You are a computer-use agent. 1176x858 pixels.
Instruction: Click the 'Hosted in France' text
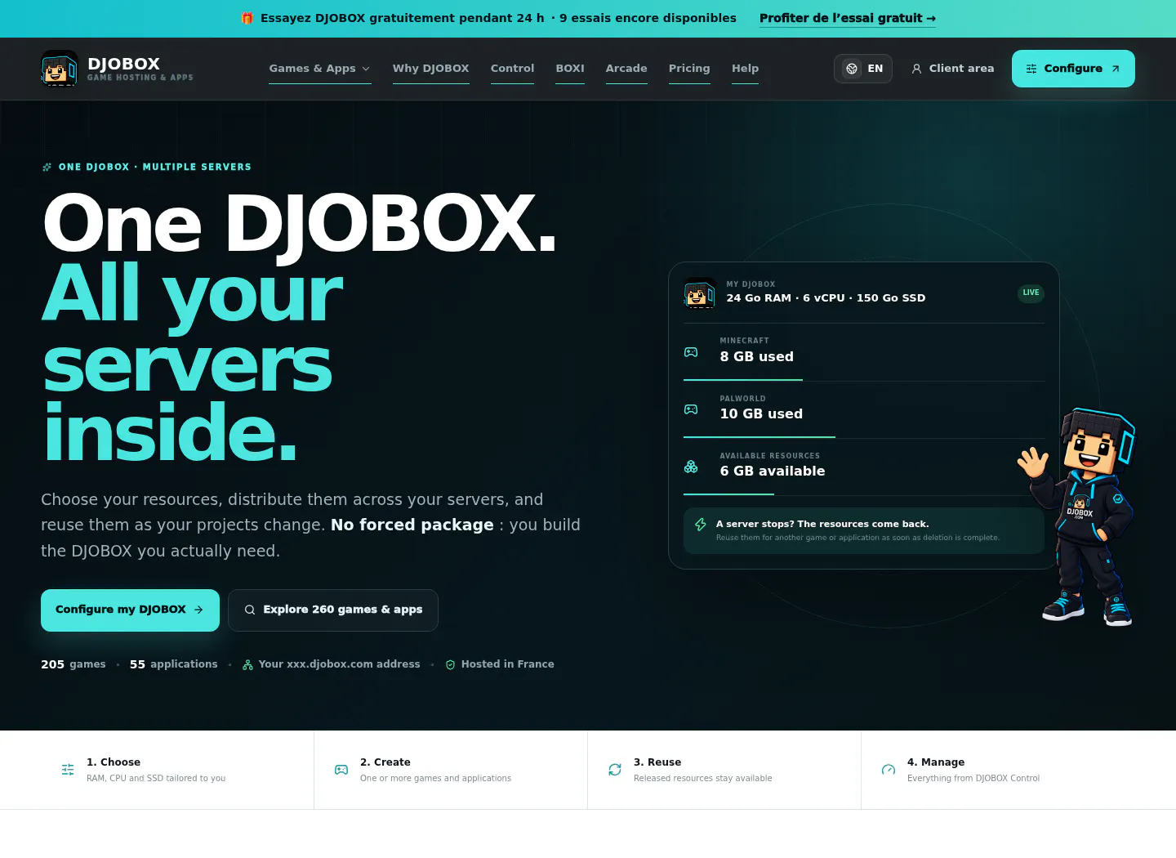tap(508, 664)
